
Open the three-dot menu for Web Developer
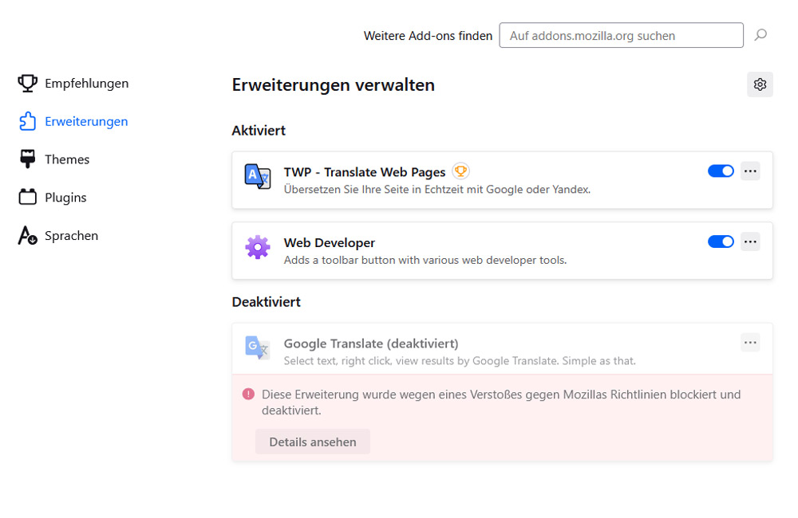(x=750, y=241)
